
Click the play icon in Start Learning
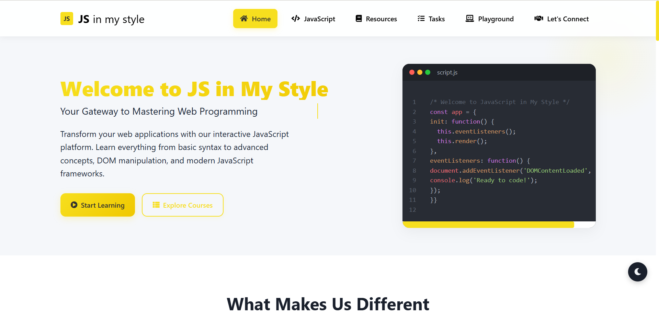click(x=74, y=205)
